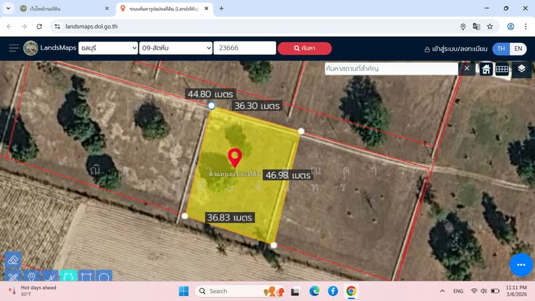Select the location pin marker tool
Image resolution: width=535 pixels, height=301 pixels.
pos(31,276)
